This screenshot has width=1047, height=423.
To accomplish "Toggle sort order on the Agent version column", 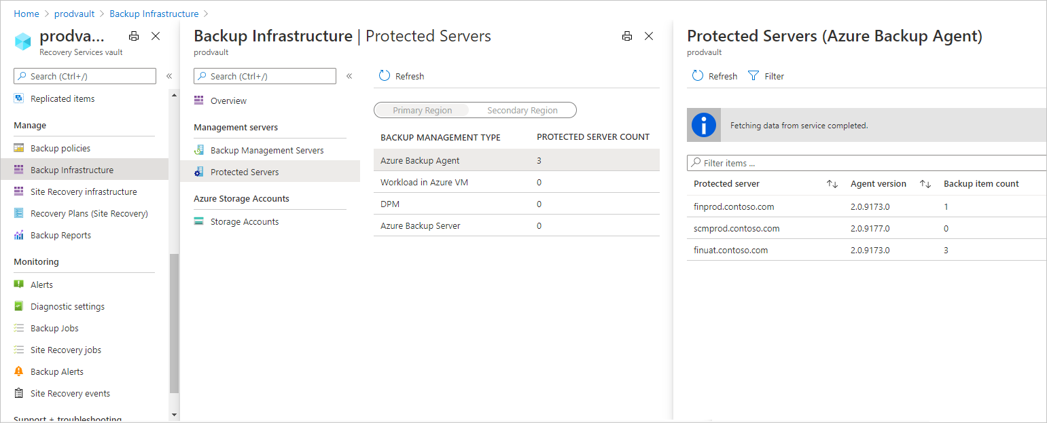I will tap(925, 183).
